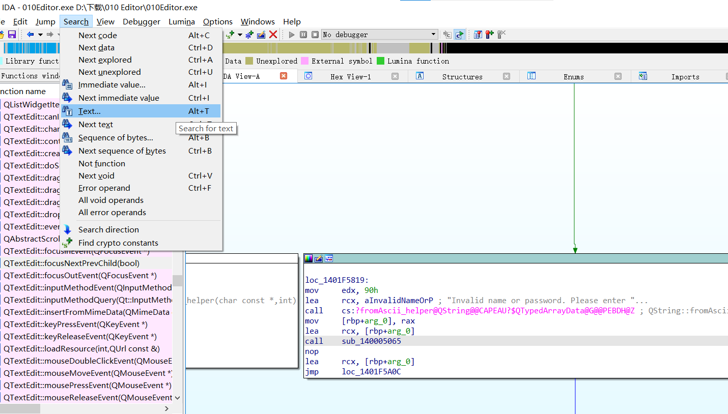Select Immediate value... menu entry

click(141, 84)
